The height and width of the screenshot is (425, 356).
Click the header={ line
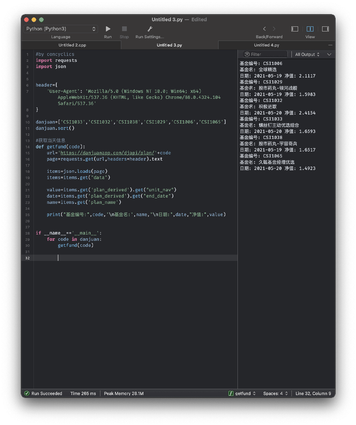tap(46, 85)
